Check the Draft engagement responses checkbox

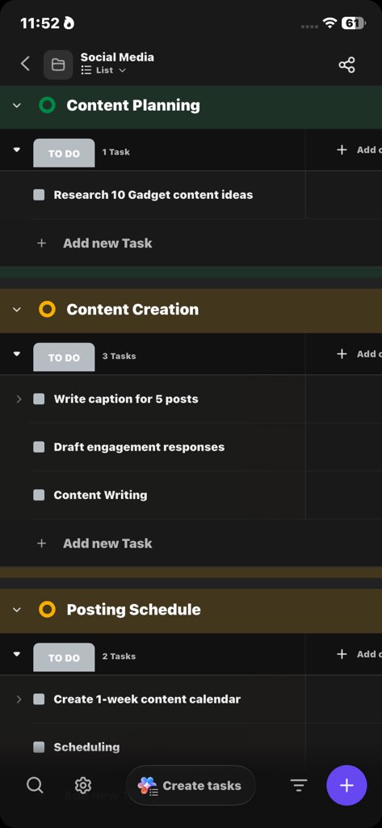pyautogui.click(x=39, y=446)
